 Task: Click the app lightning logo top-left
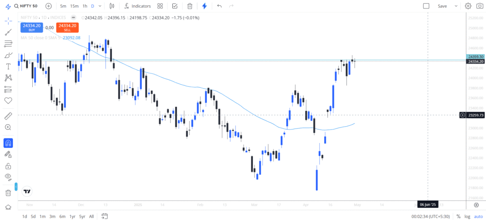point(9,6)
